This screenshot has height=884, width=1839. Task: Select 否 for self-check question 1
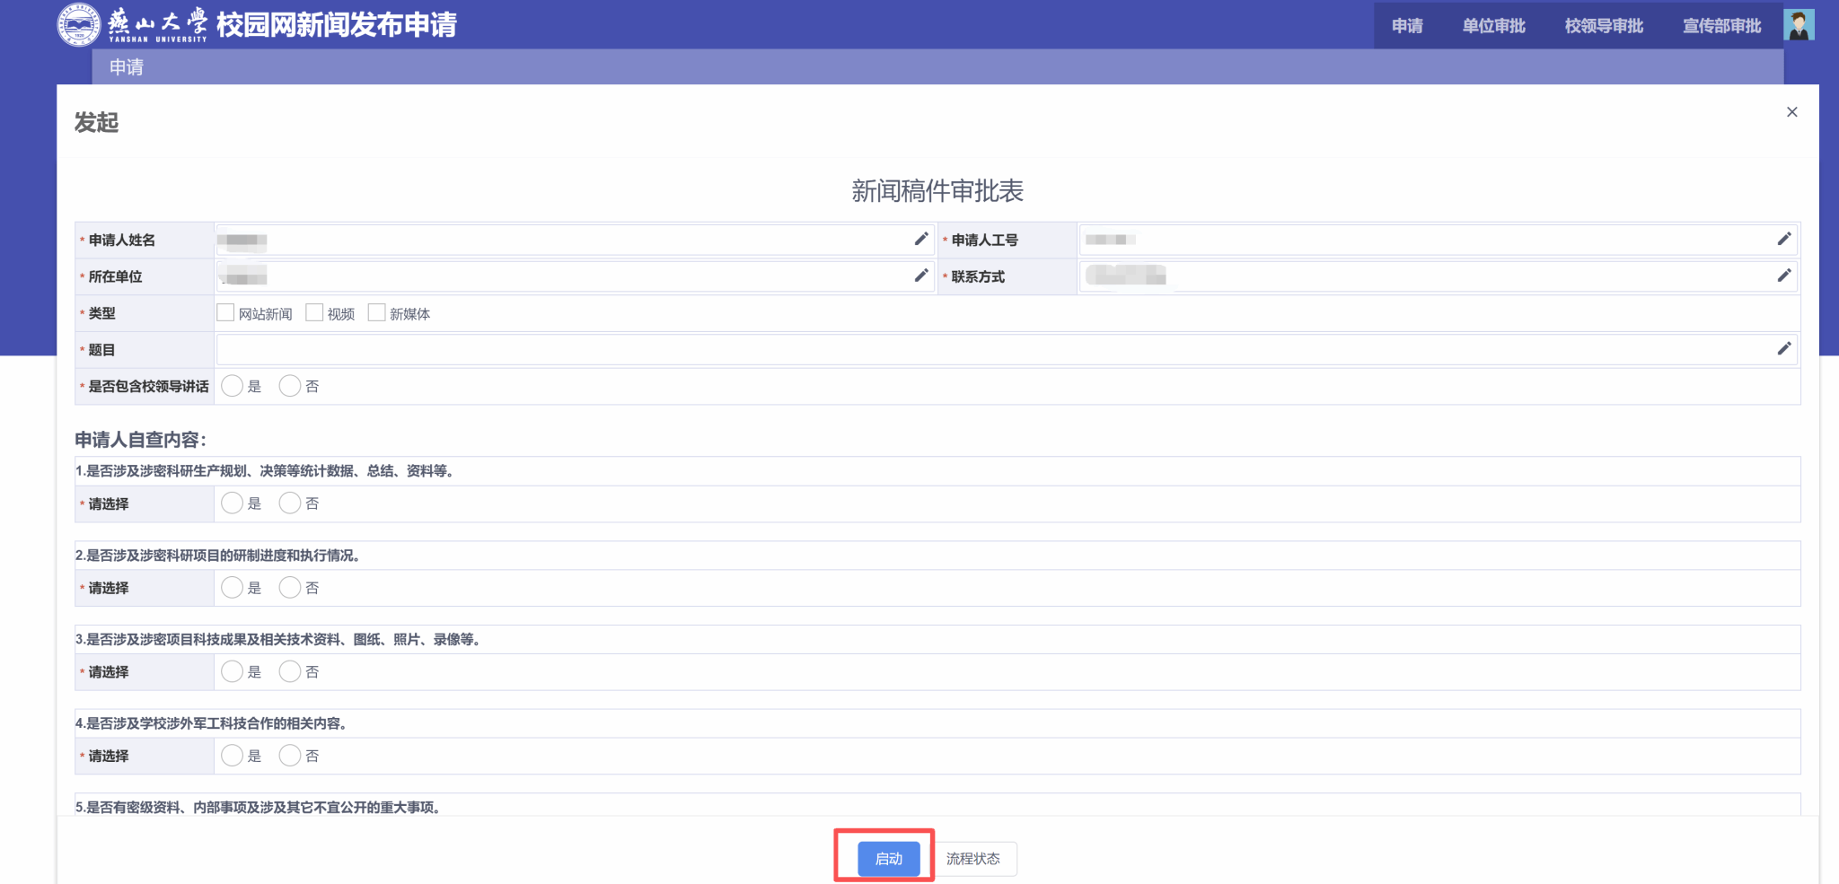289,503
